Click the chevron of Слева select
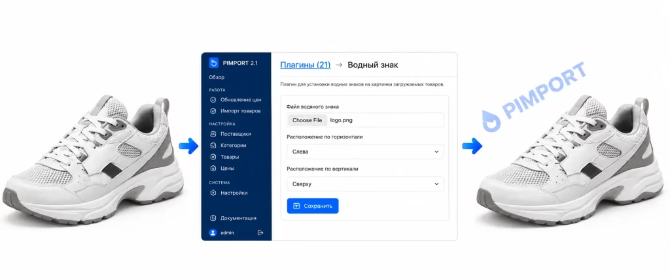This screenshot has width=670, height=279. click(x=436, y=152)
